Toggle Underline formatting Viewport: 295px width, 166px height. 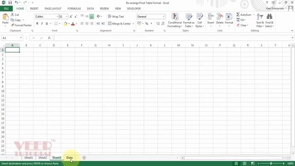[47, 24]
